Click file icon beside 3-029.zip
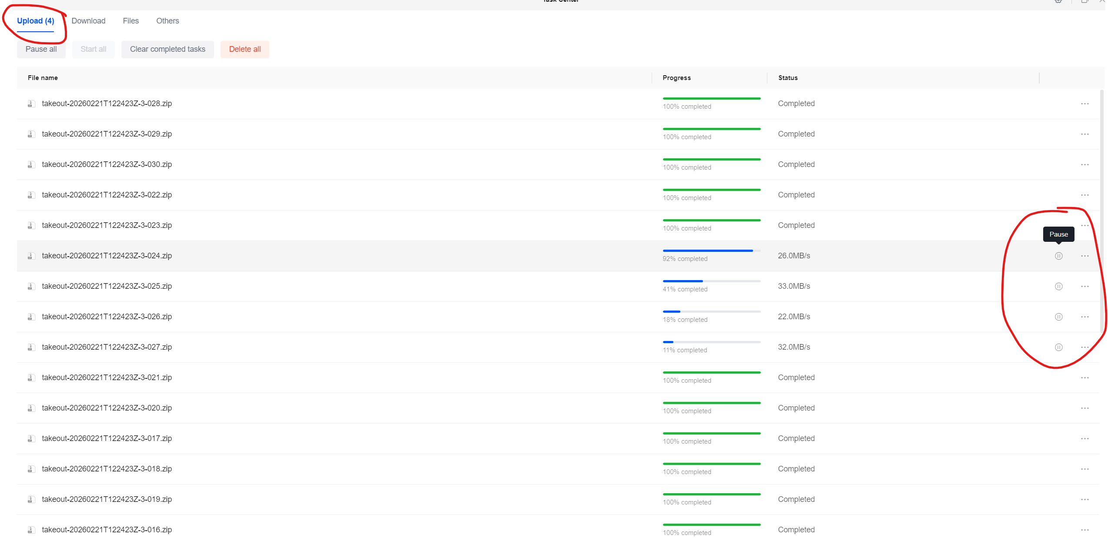 click(31, 134)
